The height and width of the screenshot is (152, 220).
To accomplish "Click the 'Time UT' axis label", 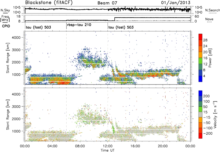I will click(x=108, y=150).
